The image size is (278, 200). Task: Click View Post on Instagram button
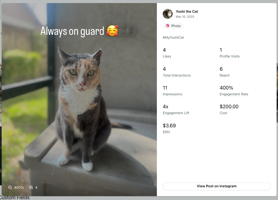pyautogui.click(x=216, y=186)
